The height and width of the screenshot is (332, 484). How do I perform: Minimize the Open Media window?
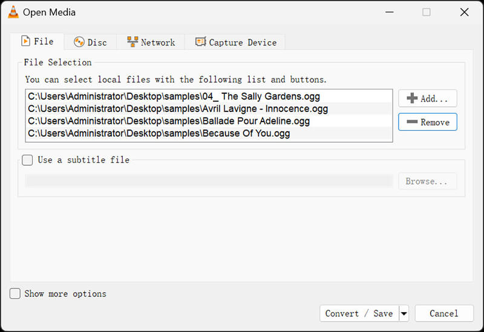point(390,12)
